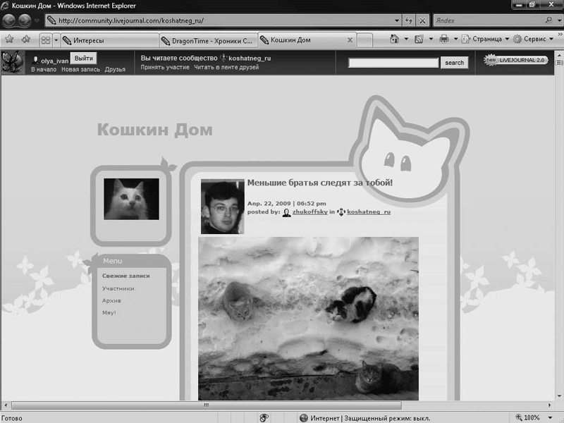This screenshot has width=564, height=423.
Task: Click the Print icon in toolbar
Action: (x=443, y=39)
